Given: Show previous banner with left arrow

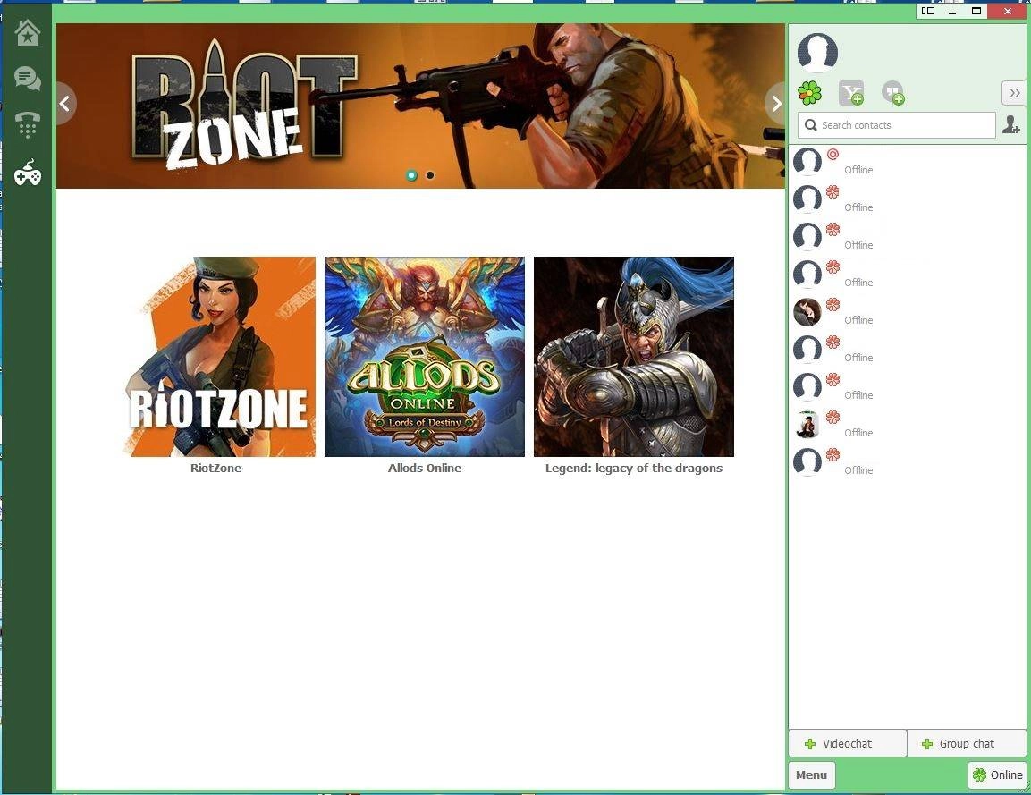Looking at the screenshot, I should [x=65, y=103].
